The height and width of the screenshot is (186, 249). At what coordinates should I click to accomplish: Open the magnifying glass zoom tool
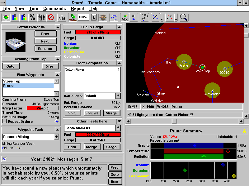coord(184,17)
